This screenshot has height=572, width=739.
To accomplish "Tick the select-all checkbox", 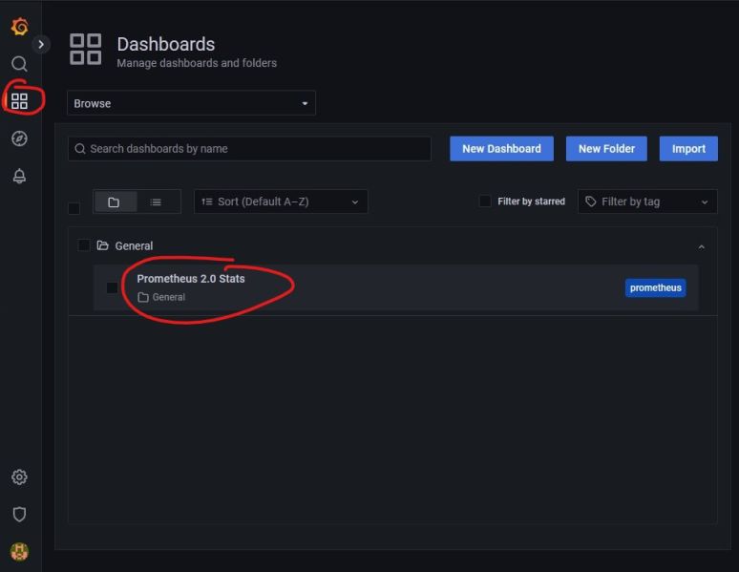I will (x=74, y=208).
